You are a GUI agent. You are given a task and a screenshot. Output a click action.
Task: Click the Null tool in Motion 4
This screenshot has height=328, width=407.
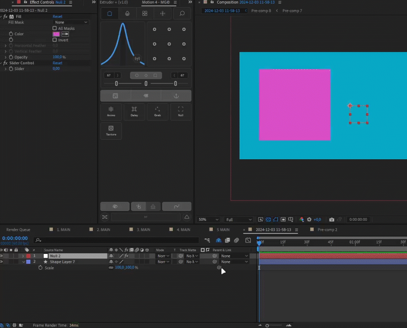tap(181, 112)
